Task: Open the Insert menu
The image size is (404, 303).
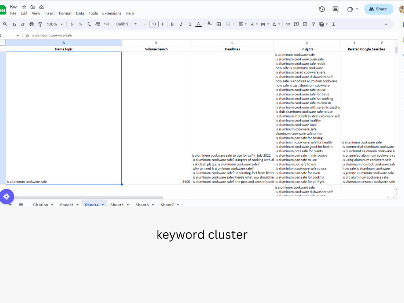Action: click(x=49, y=13)
